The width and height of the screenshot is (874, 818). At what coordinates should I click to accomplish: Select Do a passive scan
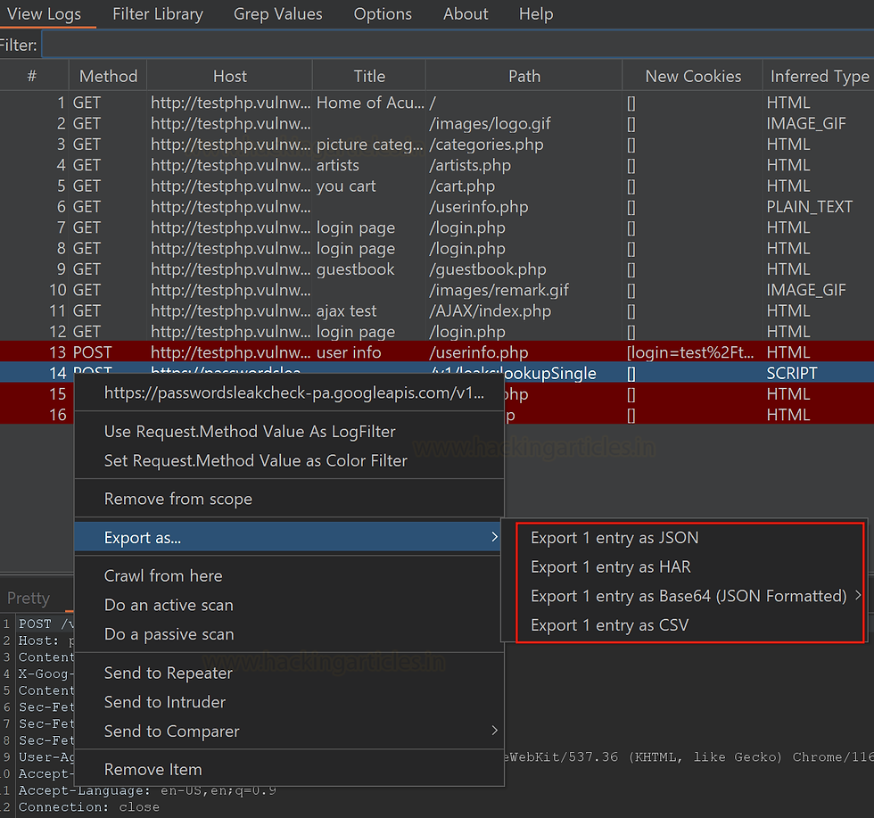[289, 634]
